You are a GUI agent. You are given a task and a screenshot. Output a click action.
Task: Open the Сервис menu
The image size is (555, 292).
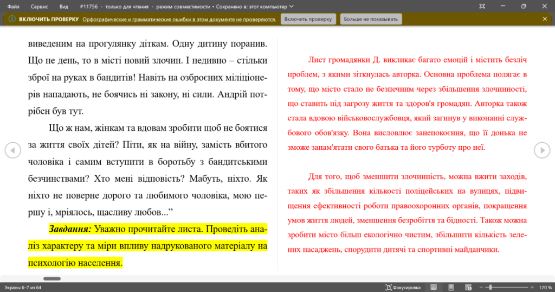click(40, 7)
